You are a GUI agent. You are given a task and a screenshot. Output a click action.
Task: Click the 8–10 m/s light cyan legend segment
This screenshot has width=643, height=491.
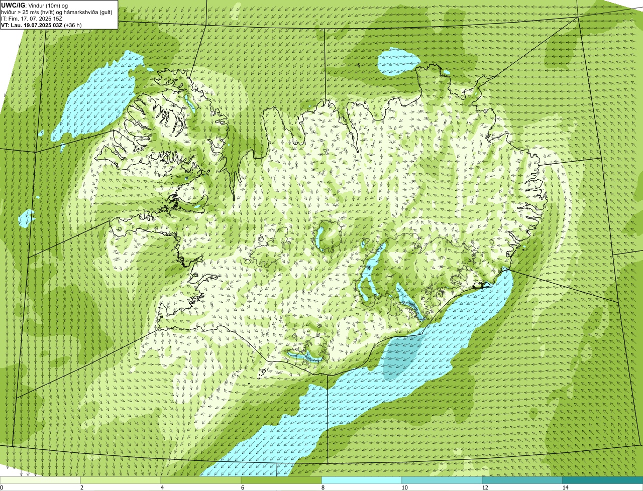362,480
